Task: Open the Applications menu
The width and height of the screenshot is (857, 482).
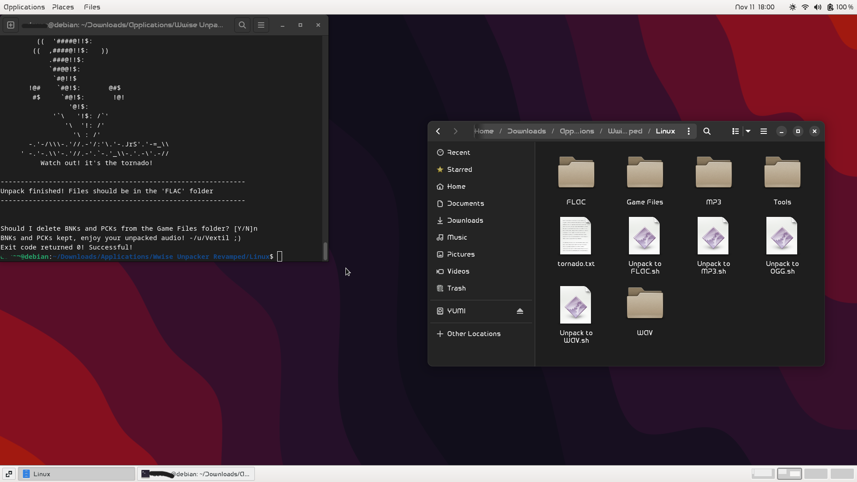Action: click(x=24, y=7)
